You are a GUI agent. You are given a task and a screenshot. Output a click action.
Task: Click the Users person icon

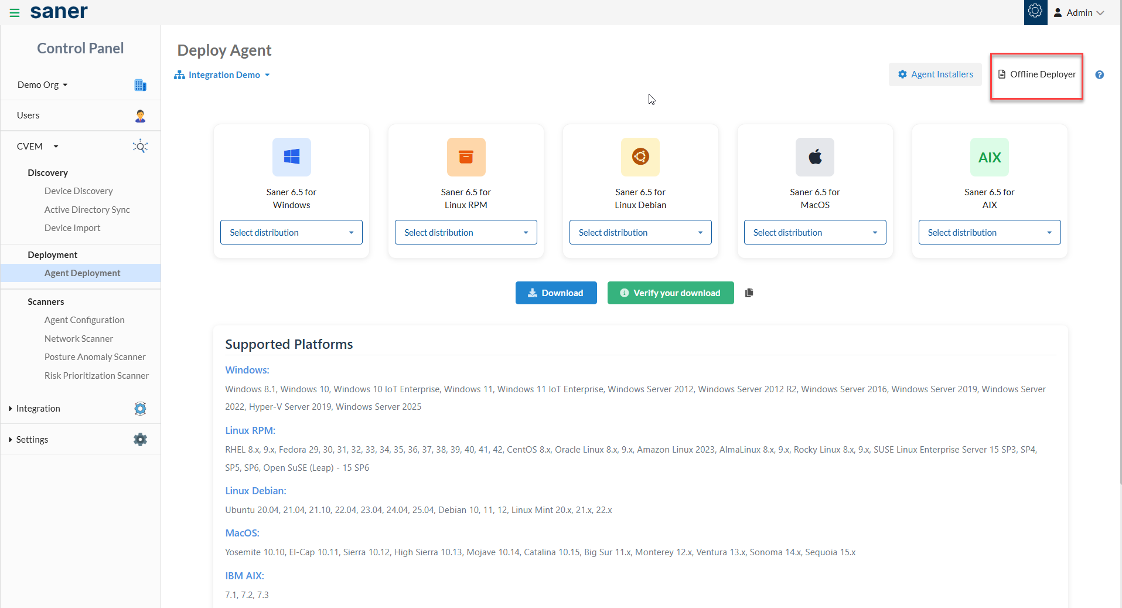140,116
